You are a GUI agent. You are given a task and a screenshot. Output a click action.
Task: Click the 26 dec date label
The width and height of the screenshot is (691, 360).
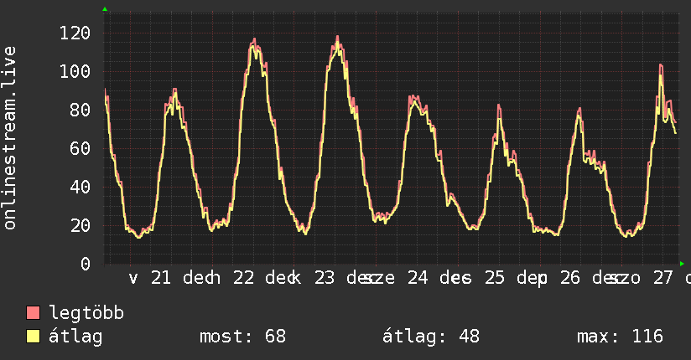coord(590,278)
